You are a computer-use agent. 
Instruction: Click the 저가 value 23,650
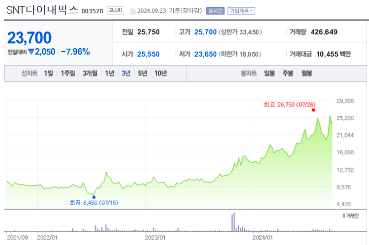click(205, 54)
